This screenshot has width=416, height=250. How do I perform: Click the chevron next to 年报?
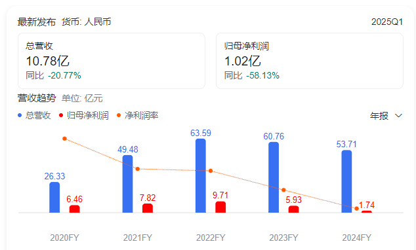[x=398, y=116]
